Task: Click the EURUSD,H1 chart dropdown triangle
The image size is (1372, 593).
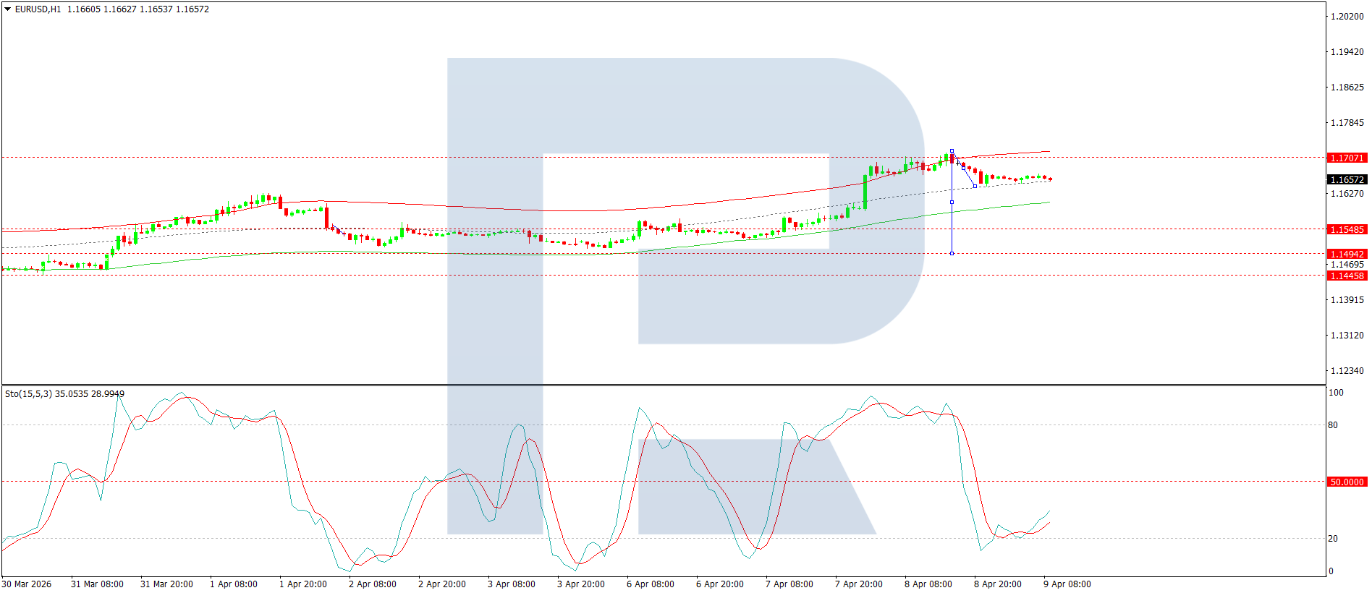Action: [x=8, y=9]
